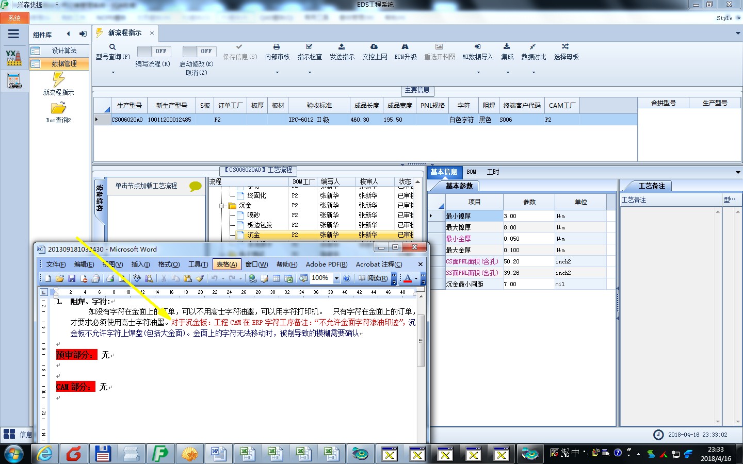
Task: Click the 内部审核 printer icon
Action: pos(277,47)
